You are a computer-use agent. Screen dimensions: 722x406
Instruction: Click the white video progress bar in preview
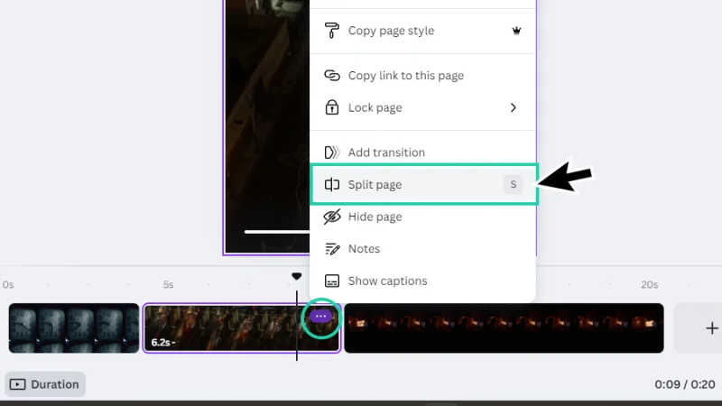276,232
